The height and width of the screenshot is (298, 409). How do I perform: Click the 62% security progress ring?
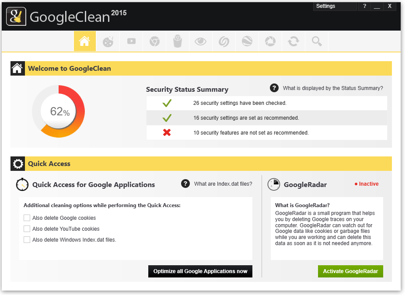pos(58,111)
